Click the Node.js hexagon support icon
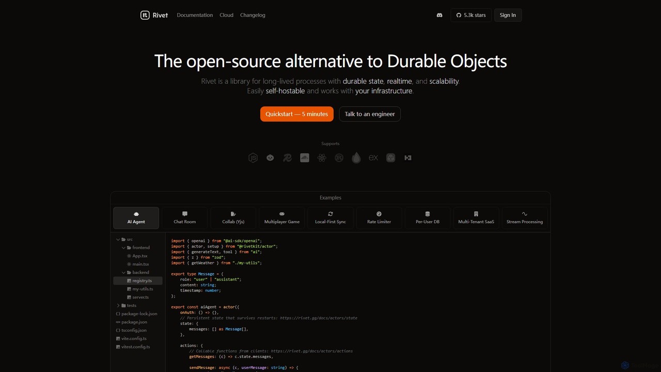Screen dimensions: 661x372 click(x=253, y=158)
